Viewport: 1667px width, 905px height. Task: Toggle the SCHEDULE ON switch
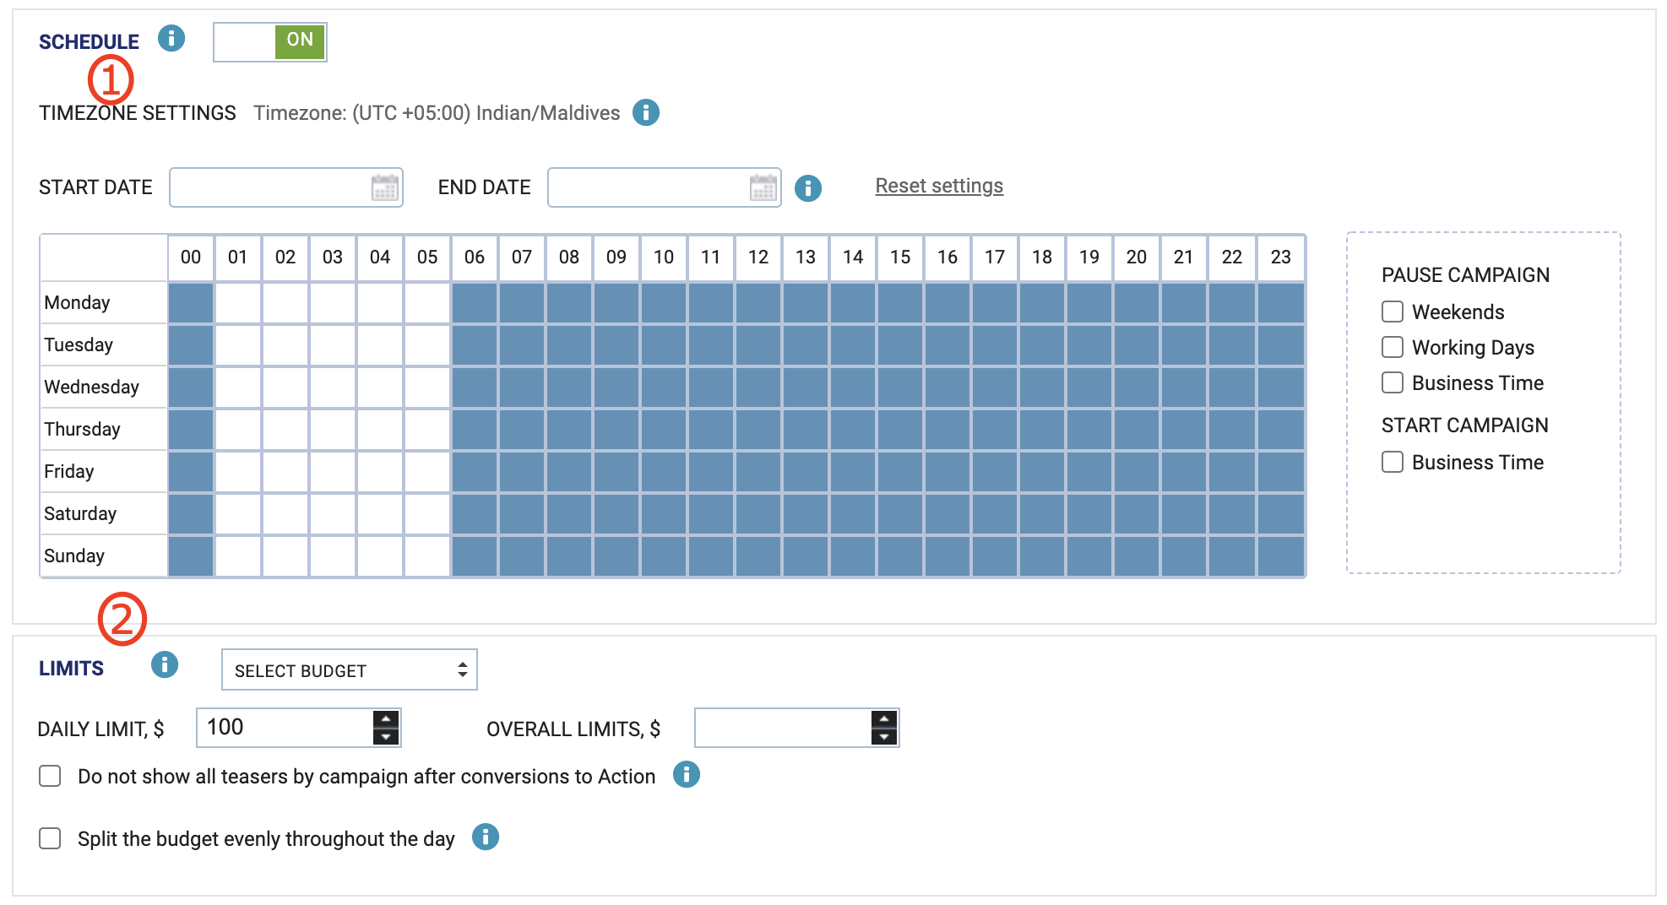coord(270,41)
